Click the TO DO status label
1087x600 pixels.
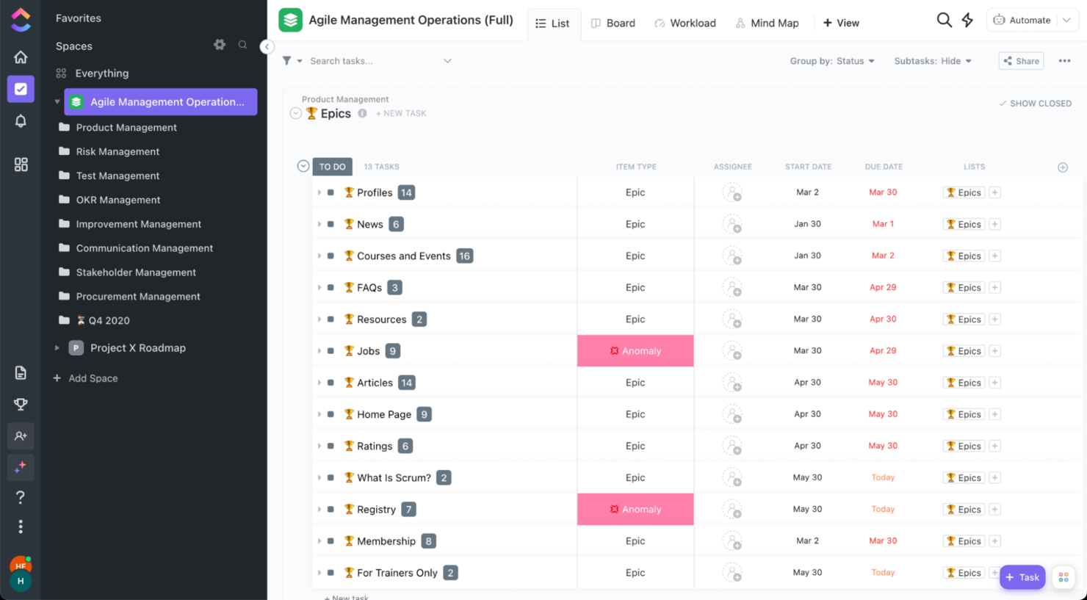pos(332,167)
